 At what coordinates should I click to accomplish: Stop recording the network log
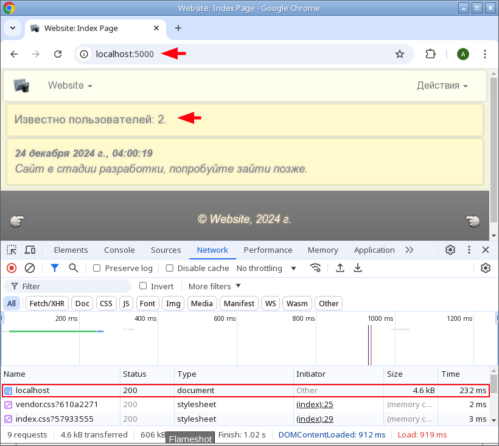12,269
